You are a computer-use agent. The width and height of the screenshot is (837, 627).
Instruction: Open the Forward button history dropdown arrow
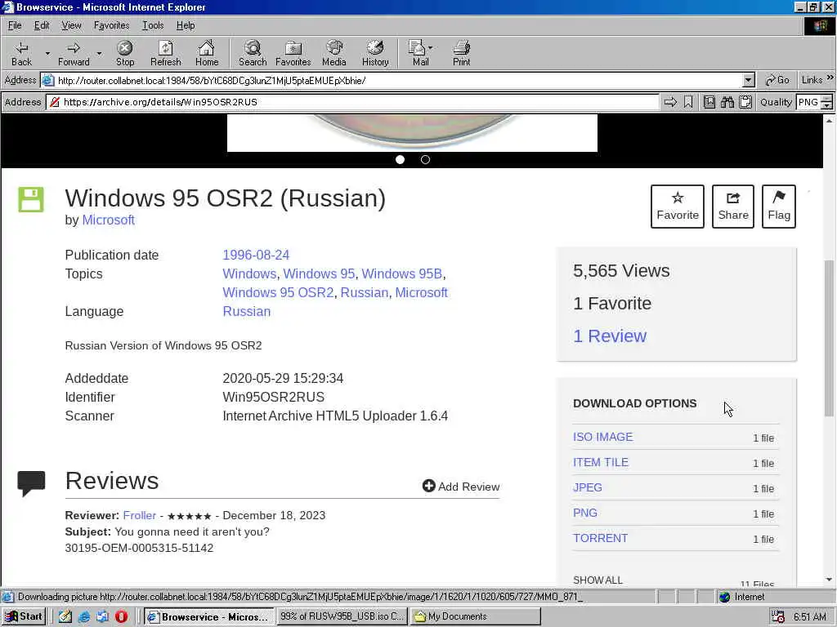[x=99, y=54]
